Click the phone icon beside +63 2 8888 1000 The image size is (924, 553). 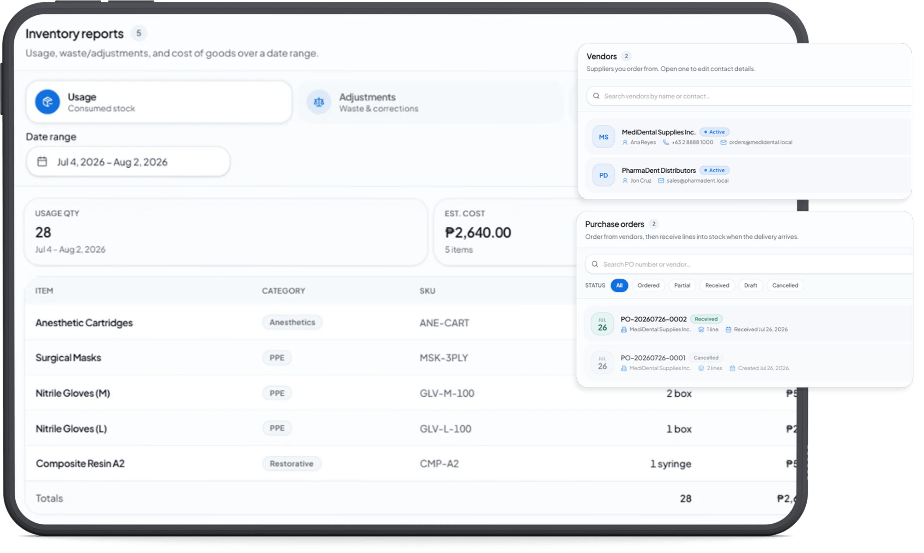point(666,142)
